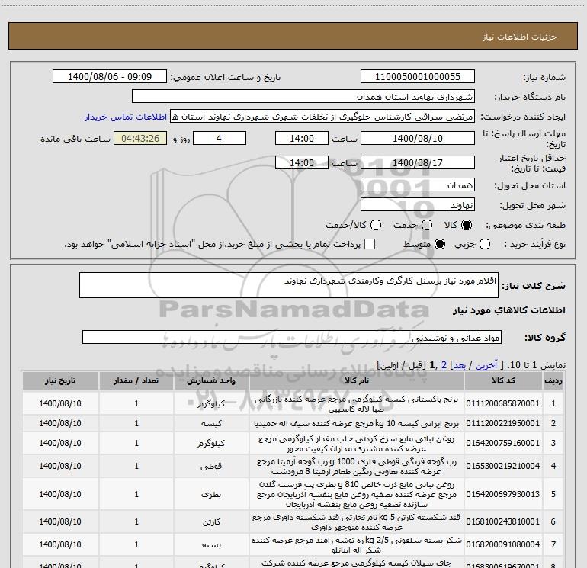The height and width of the screenshot is (568, 587).
Task: Select the کالا radio button
Action: pyautogui.click(x=467, y=225)
